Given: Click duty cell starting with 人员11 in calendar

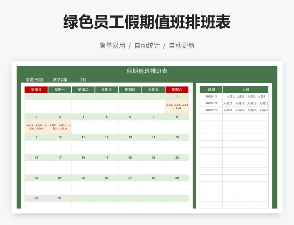Looking at the screenshot, I should tap(36, 127).
